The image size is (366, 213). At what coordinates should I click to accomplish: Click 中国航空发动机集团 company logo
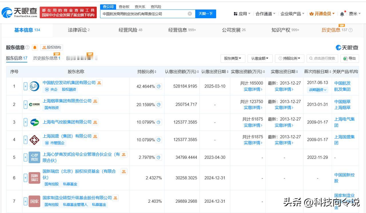(x=34, y=86)
